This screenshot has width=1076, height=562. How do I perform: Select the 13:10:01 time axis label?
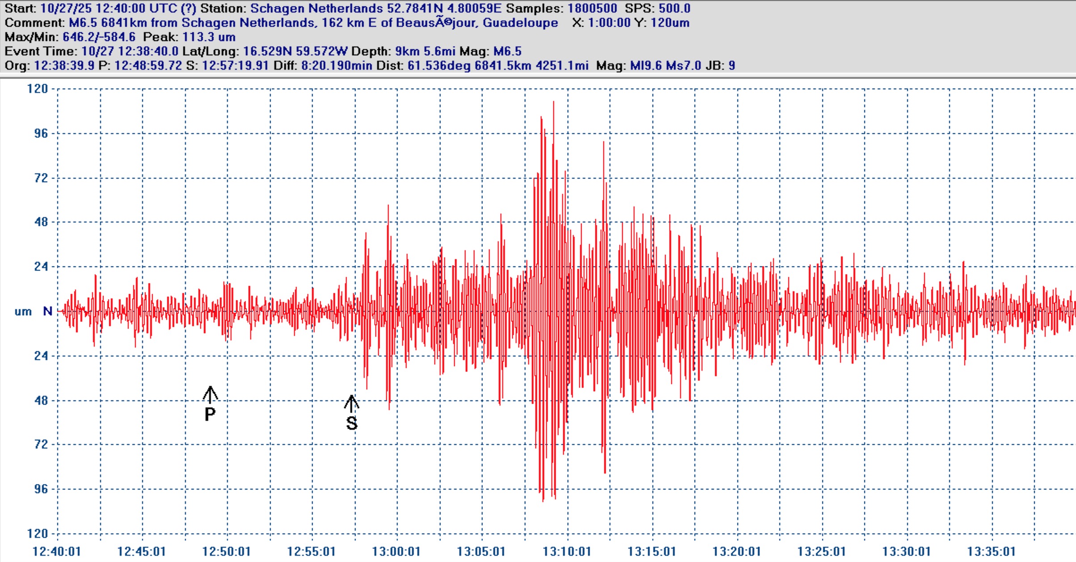click(x=567, y=552)
